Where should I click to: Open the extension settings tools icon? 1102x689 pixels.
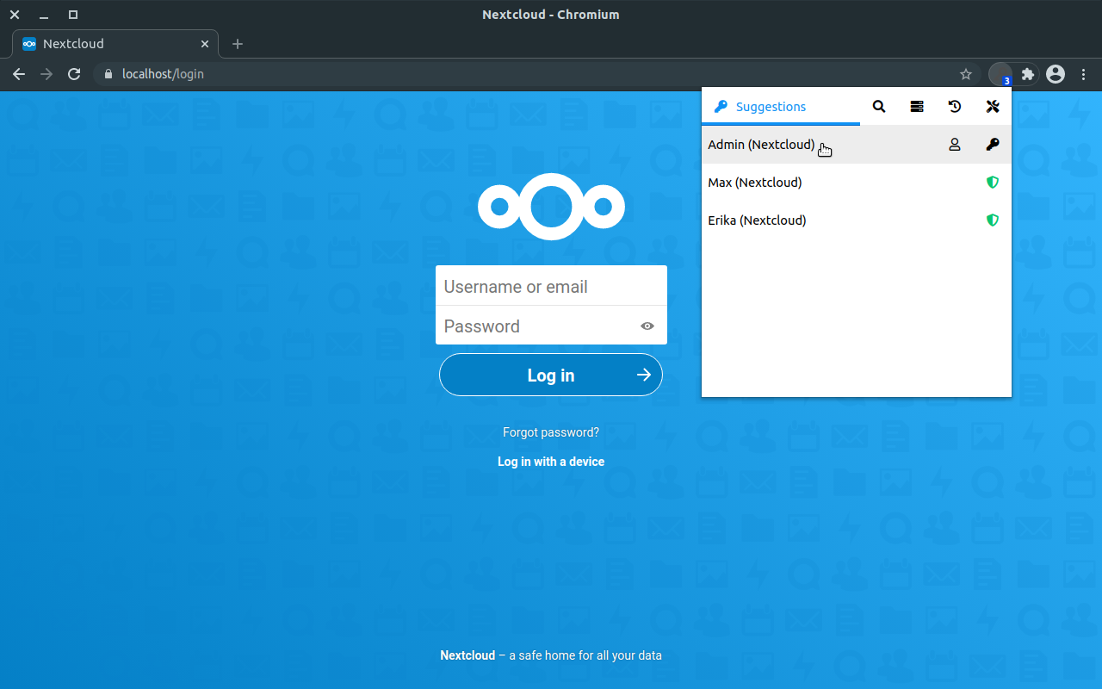point(992,106)
